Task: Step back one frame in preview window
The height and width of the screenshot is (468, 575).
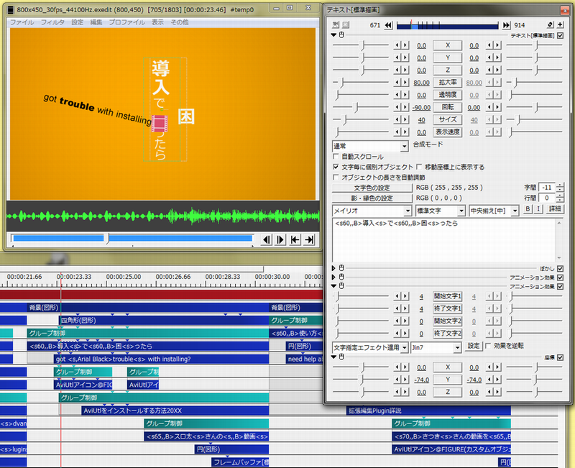Action: (x=267, y=240)
